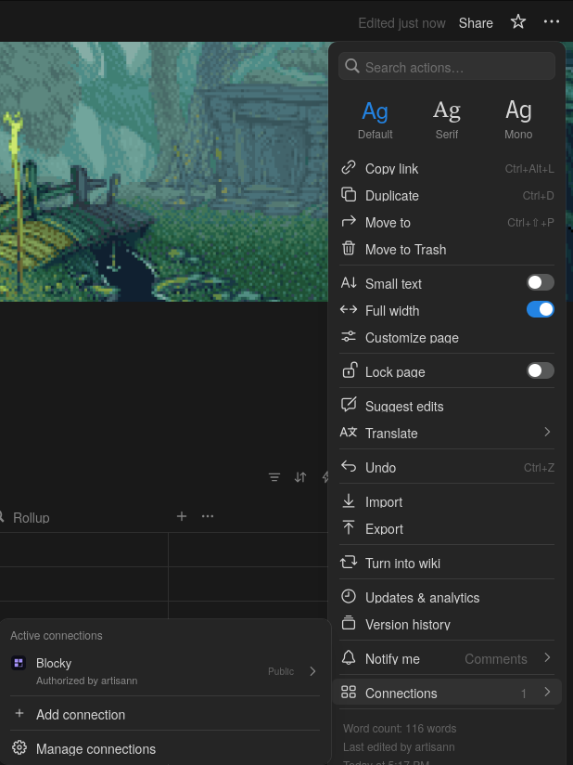Expand the Notify me Comments chevron

pos(547,657)
